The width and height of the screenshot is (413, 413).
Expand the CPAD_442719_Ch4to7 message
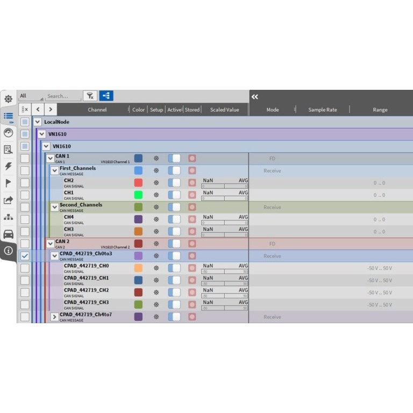(54, 317)
